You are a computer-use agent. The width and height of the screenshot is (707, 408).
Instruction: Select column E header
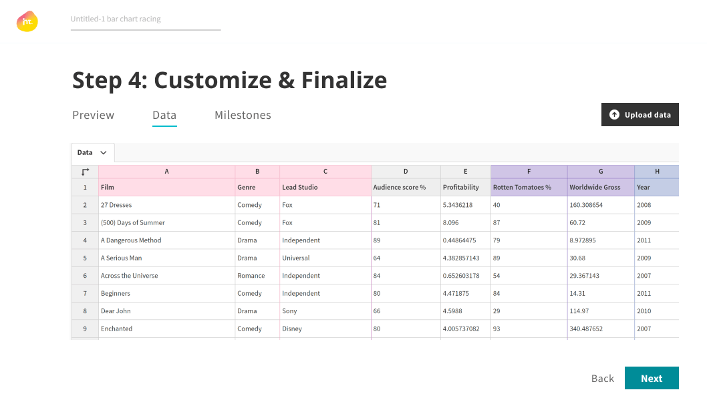[466, 172]
